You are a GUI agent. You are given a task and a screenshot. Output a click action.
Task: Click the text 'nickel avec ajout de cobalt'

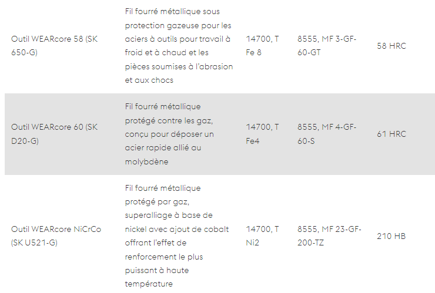pyautogui.click(x=177, y=229)
